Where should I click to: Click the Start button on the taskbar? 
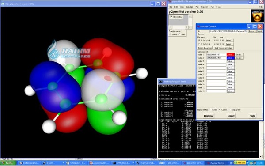8,163
